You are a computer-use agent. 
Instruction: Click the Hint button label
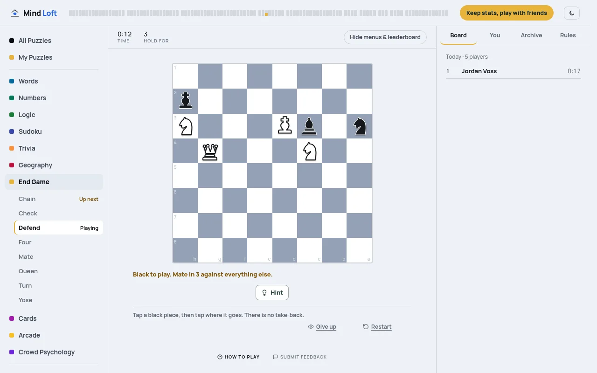click(x=277, y=293)
